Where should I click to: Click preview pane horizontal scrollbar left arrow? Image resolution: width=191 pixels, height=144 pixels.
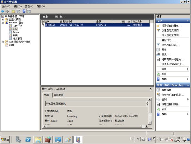coord(45,126)
